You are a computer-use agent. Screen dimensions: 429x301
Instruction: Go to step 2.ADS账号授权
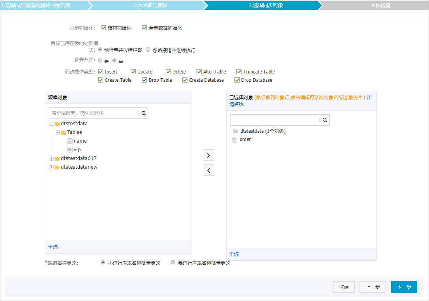(x=150, y=5)
